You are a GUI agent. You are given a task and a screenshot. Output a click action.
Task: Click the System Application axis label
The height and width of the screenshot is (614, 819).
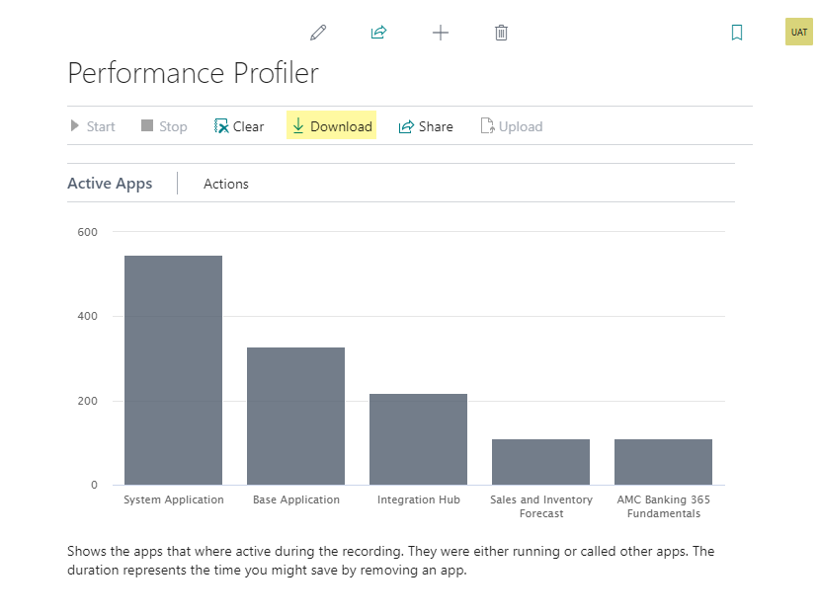coord(174,499)
